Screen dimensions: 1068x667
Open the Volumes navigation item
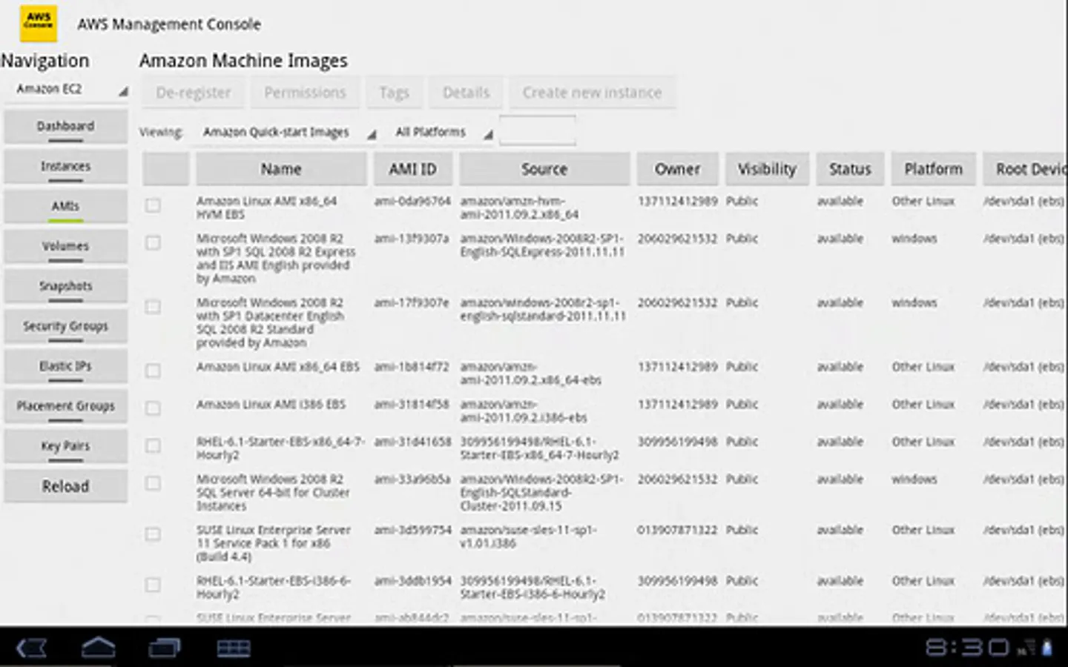click(65, 246)
